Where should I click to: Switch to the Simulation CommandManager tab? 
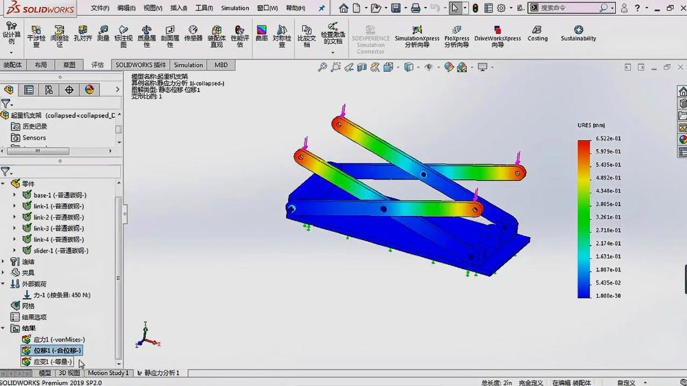(x=188, y=64)
